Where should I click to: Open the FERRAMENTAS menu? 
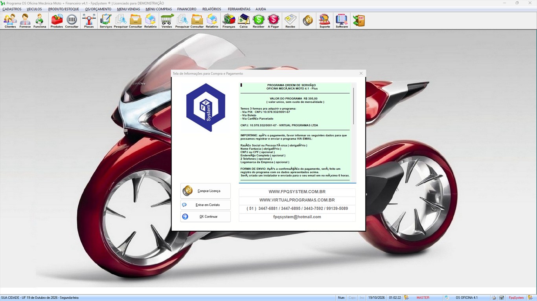[239, 9]
